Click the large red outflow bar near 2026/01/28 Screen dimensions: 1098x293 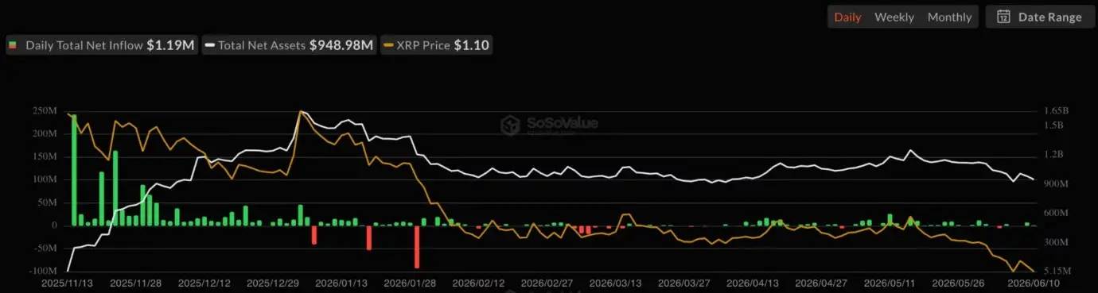(x=417, y=247)
